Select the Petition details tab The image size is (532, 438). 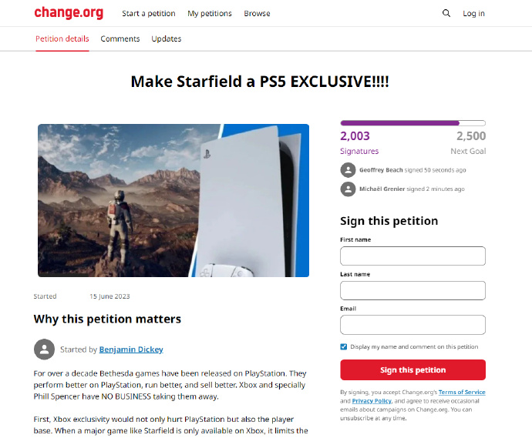62,39
